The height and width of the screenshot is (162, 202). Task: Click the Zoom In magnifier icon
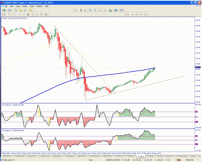point(90,10)
